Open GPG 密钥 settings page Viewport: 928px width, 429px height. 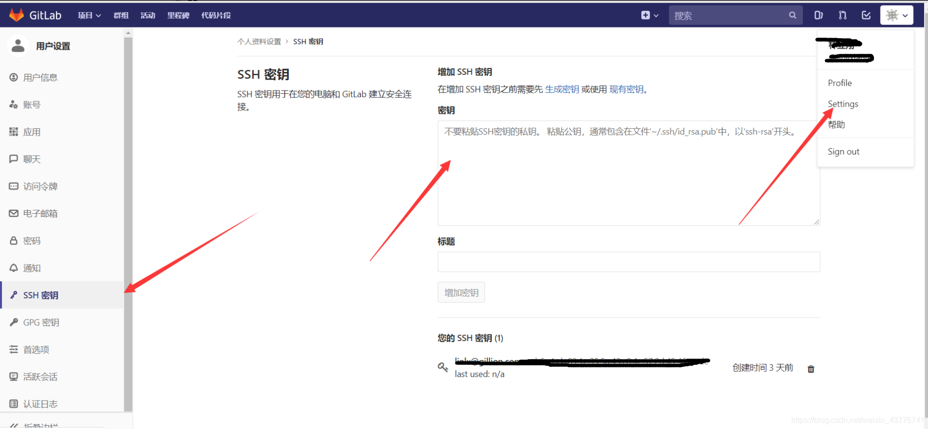pos(41,322)
